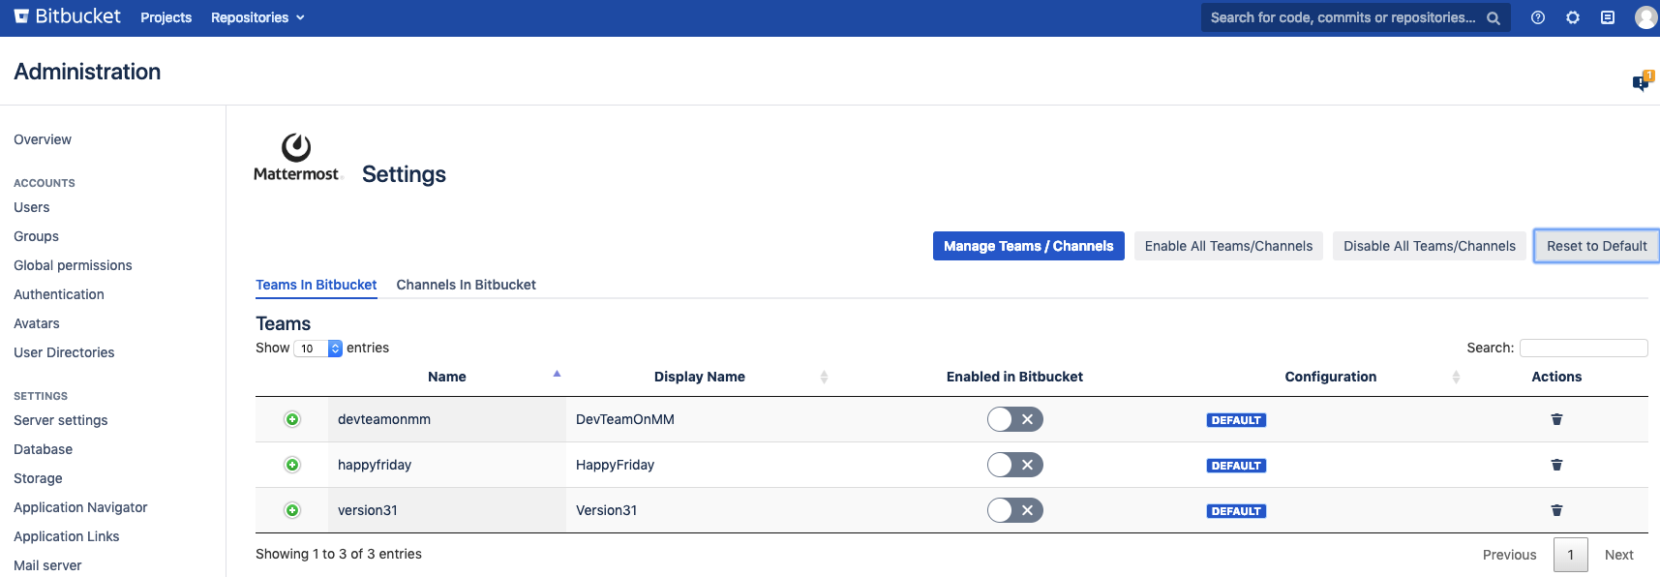
Task: Click the teams table Search field
Action: (x=1583, y=348)
